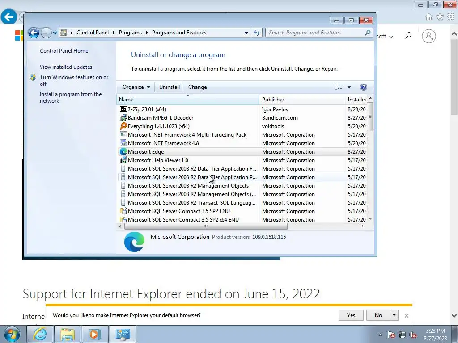Open Control Panel Home link

pyautogui.click(x=64, y=51)
